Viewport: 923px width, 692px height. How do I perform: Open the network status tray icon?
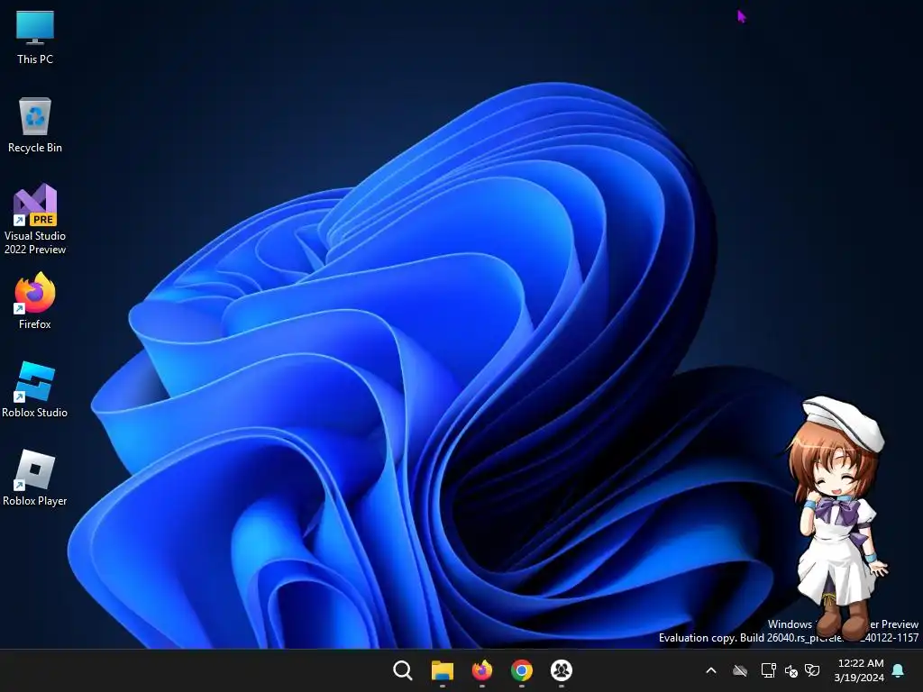click(768, 670)
